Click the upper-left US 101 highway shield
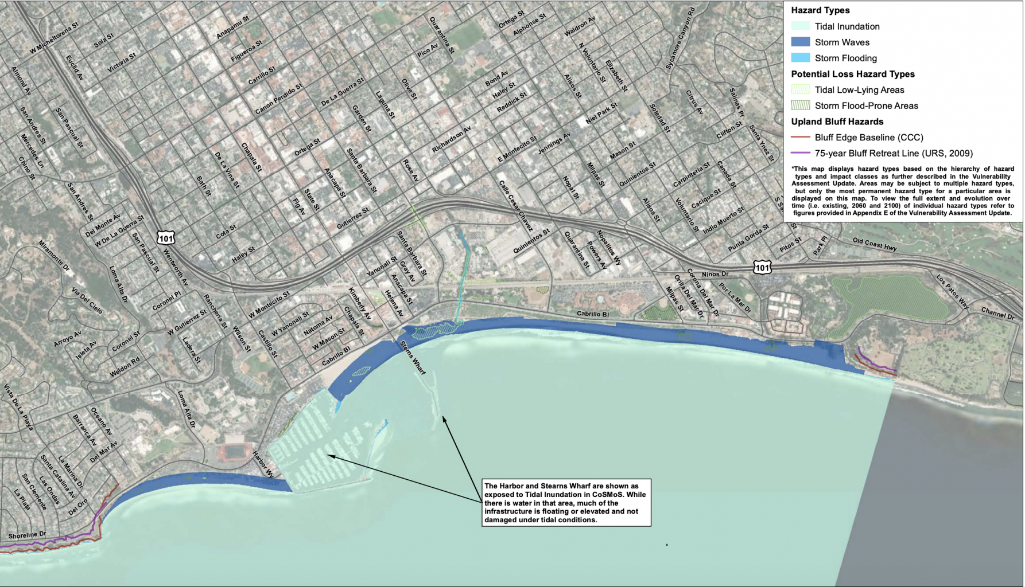The image size is (1025, 587). point(166,238)
